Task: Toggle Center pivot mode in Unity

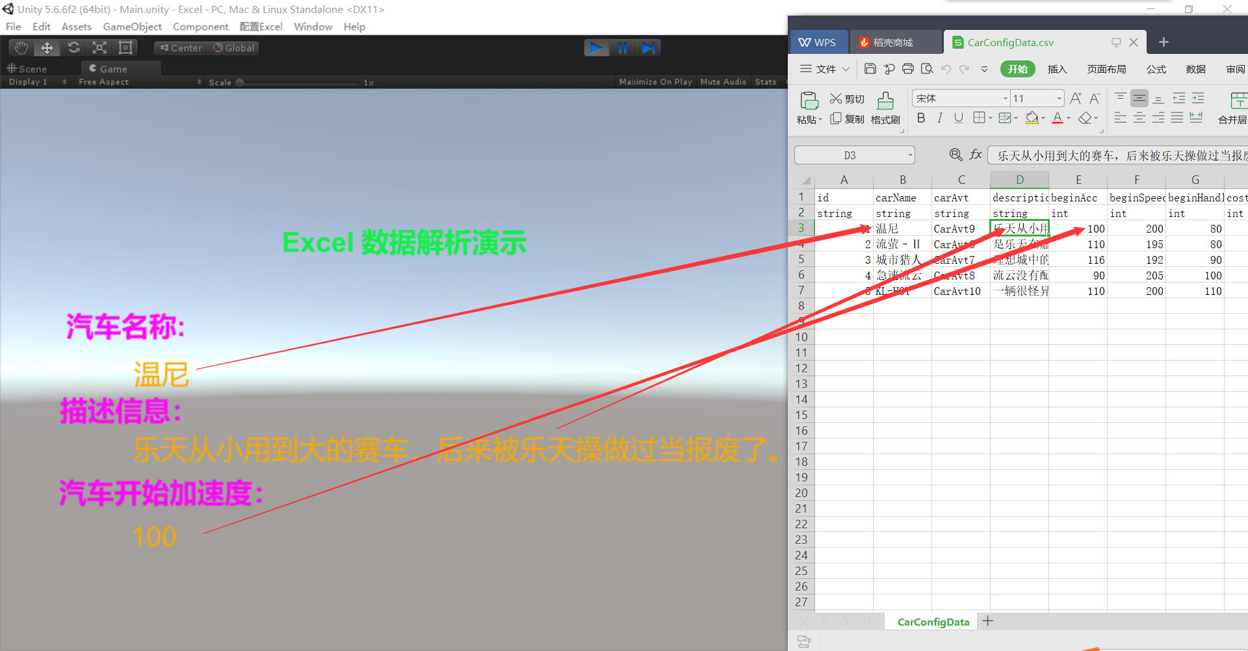Action: coord(181,48)
